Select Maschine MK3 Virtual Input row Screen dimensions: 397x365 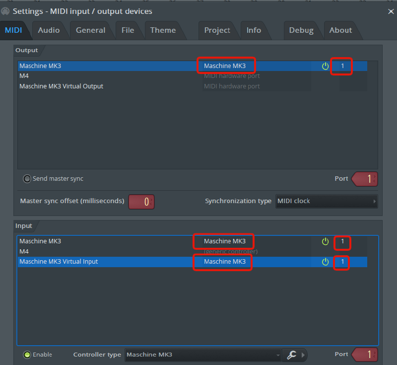[x=193, y=262]
